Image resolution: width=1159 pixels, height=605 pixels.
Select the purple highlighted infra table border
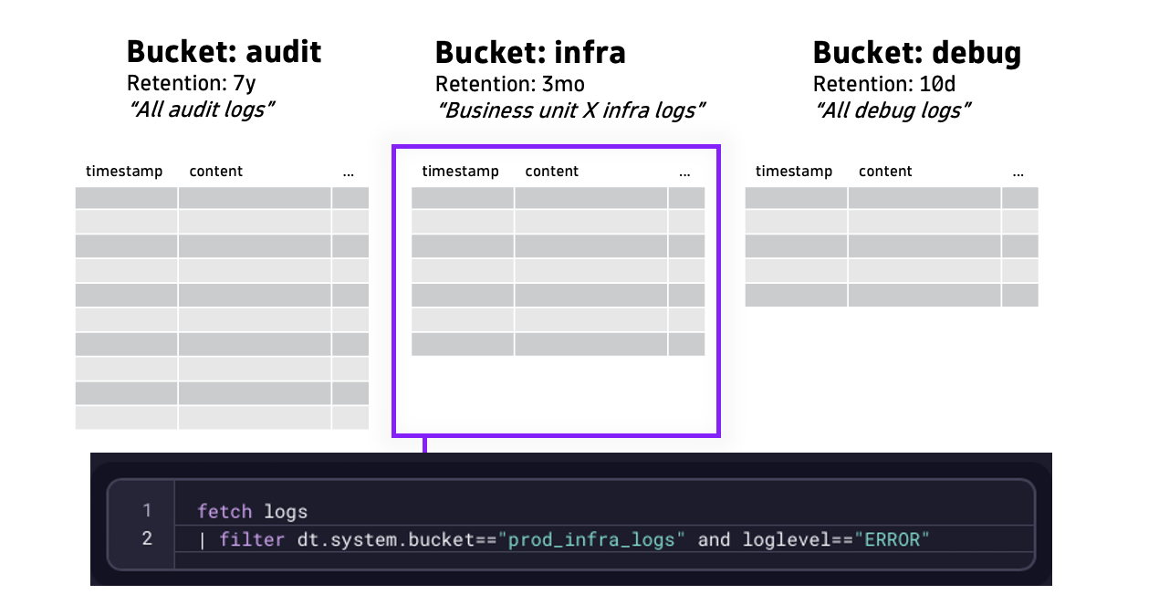pos(555,145)
